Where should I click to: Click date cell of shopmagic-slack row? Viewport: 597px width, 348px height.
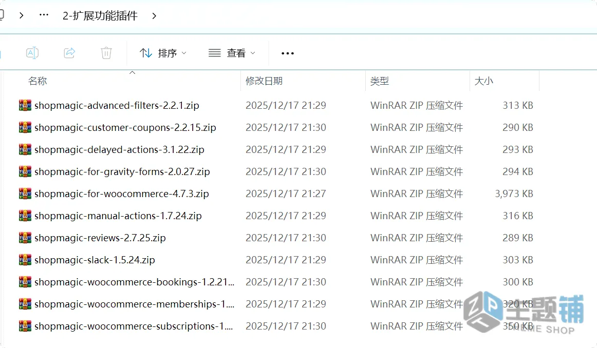pos(286,260)
